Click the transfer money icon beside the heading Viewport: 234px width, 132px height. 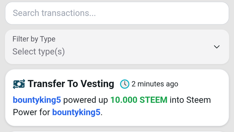click(19, 84)
